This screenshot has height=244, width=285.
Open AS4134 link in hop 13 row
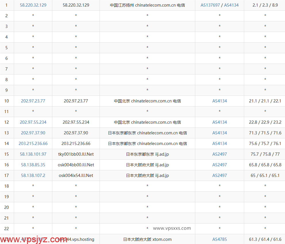219,133
